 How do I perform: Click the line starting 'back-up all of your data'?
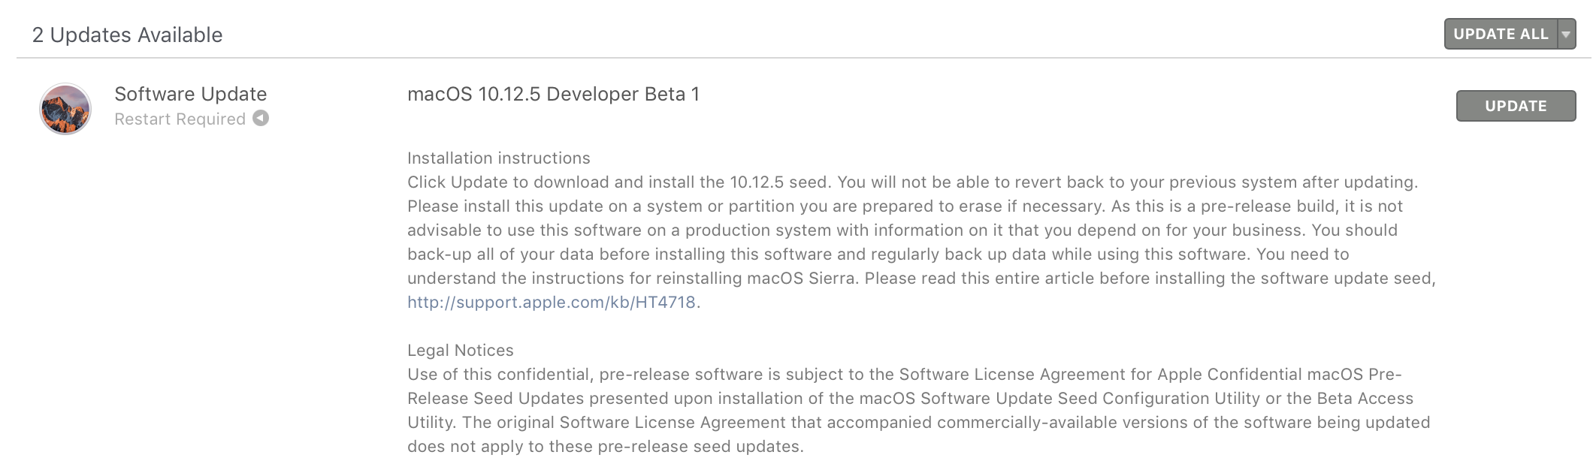pyautogui.click(x=878, y=255)
